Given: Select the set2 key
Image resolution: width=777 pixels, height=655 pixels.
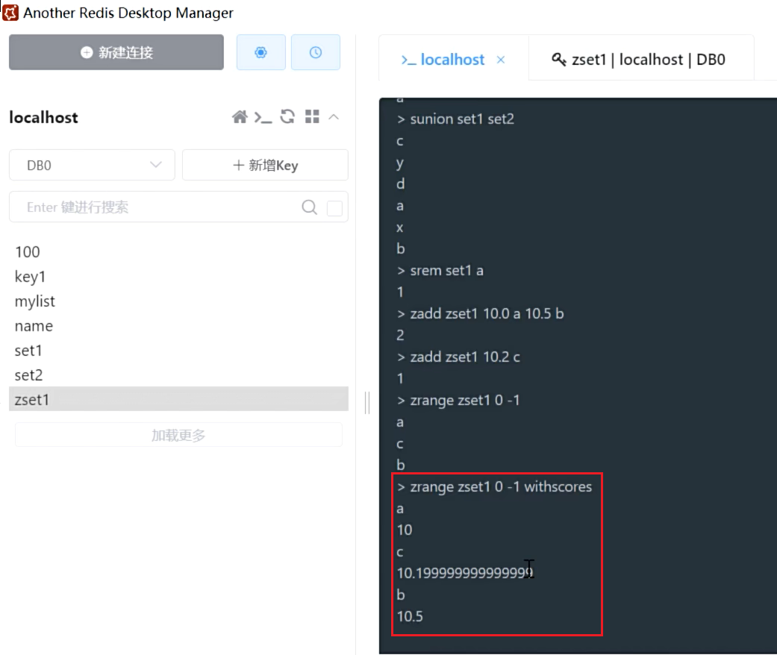Looking at the screenshot, I should pyautogui.click(x=179, y=375).
